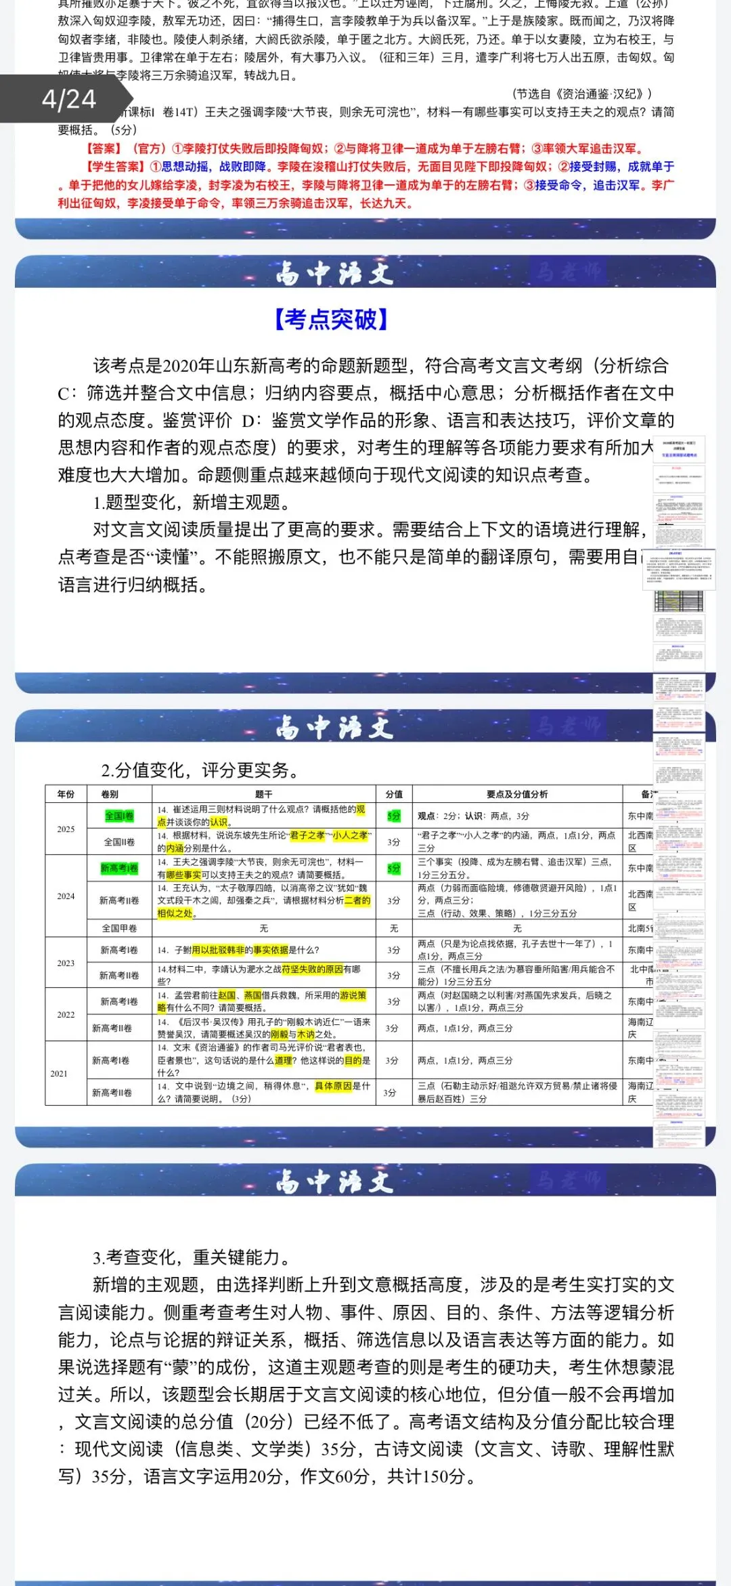The image size is (731, 1586).
Task: Select the heading 2.分值变化，评分更实务。
Action: (200, 770)
